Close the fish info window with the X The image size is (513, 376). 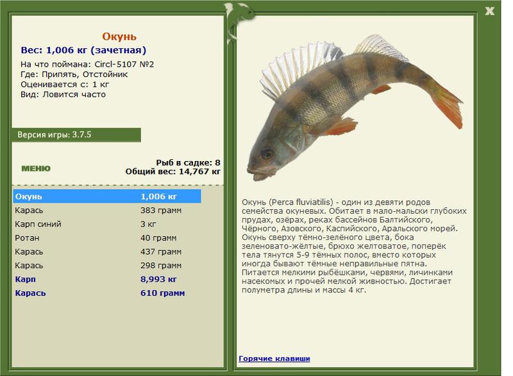(489, 11)
